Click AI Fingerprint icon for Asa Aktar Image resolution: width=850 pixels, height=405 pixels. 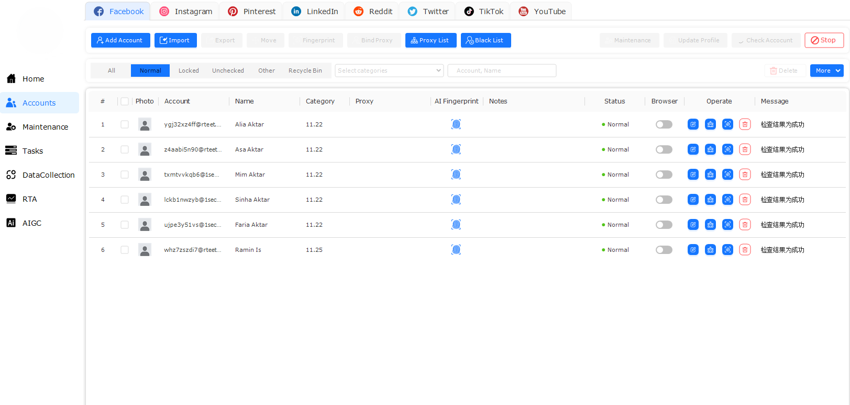tap(456, 149)
